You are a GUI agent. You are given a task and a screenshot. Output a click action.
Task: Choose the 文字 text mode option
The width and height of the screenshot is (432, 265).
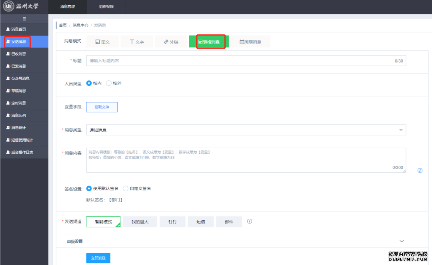(137, 42)
